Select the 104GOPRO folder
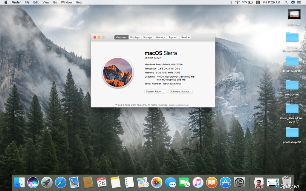306x191 pixels. [292, 88]
